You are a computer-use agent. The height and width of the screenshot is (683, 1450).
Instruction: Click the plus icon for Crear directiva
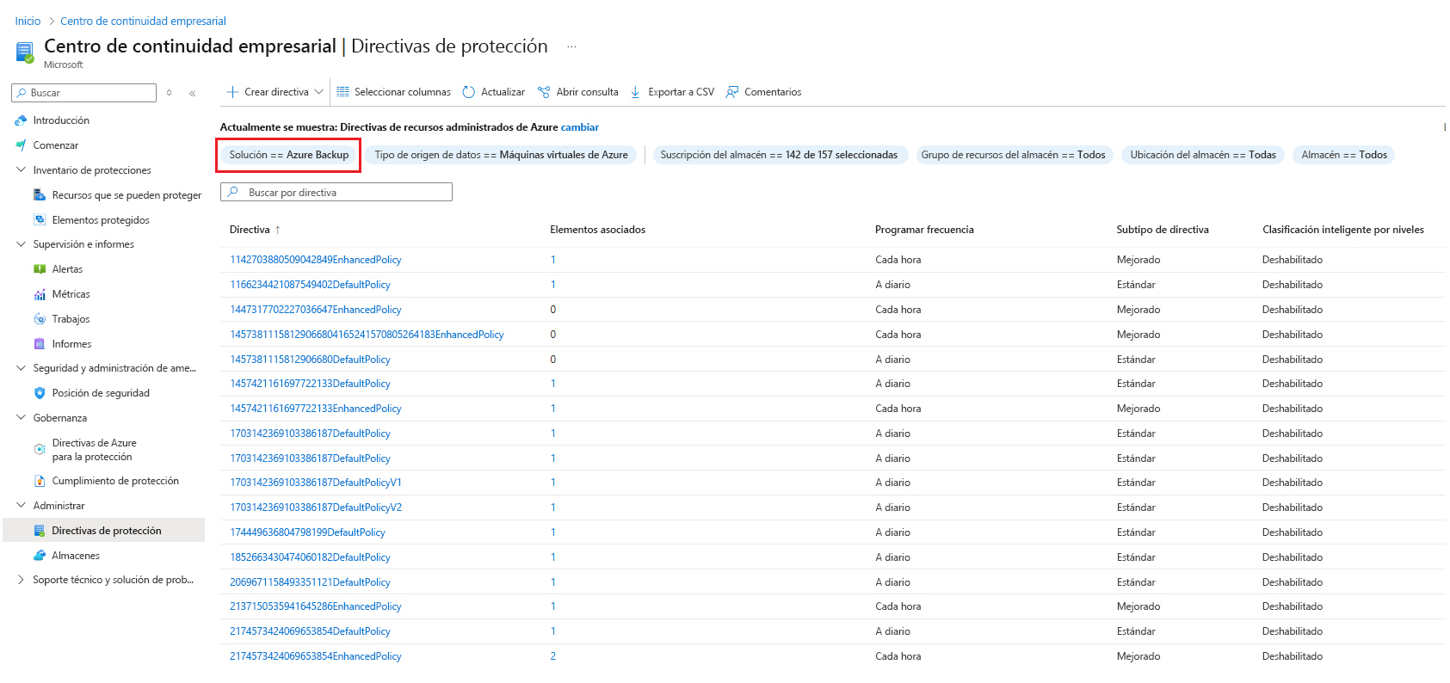click(x=232, y=92)
